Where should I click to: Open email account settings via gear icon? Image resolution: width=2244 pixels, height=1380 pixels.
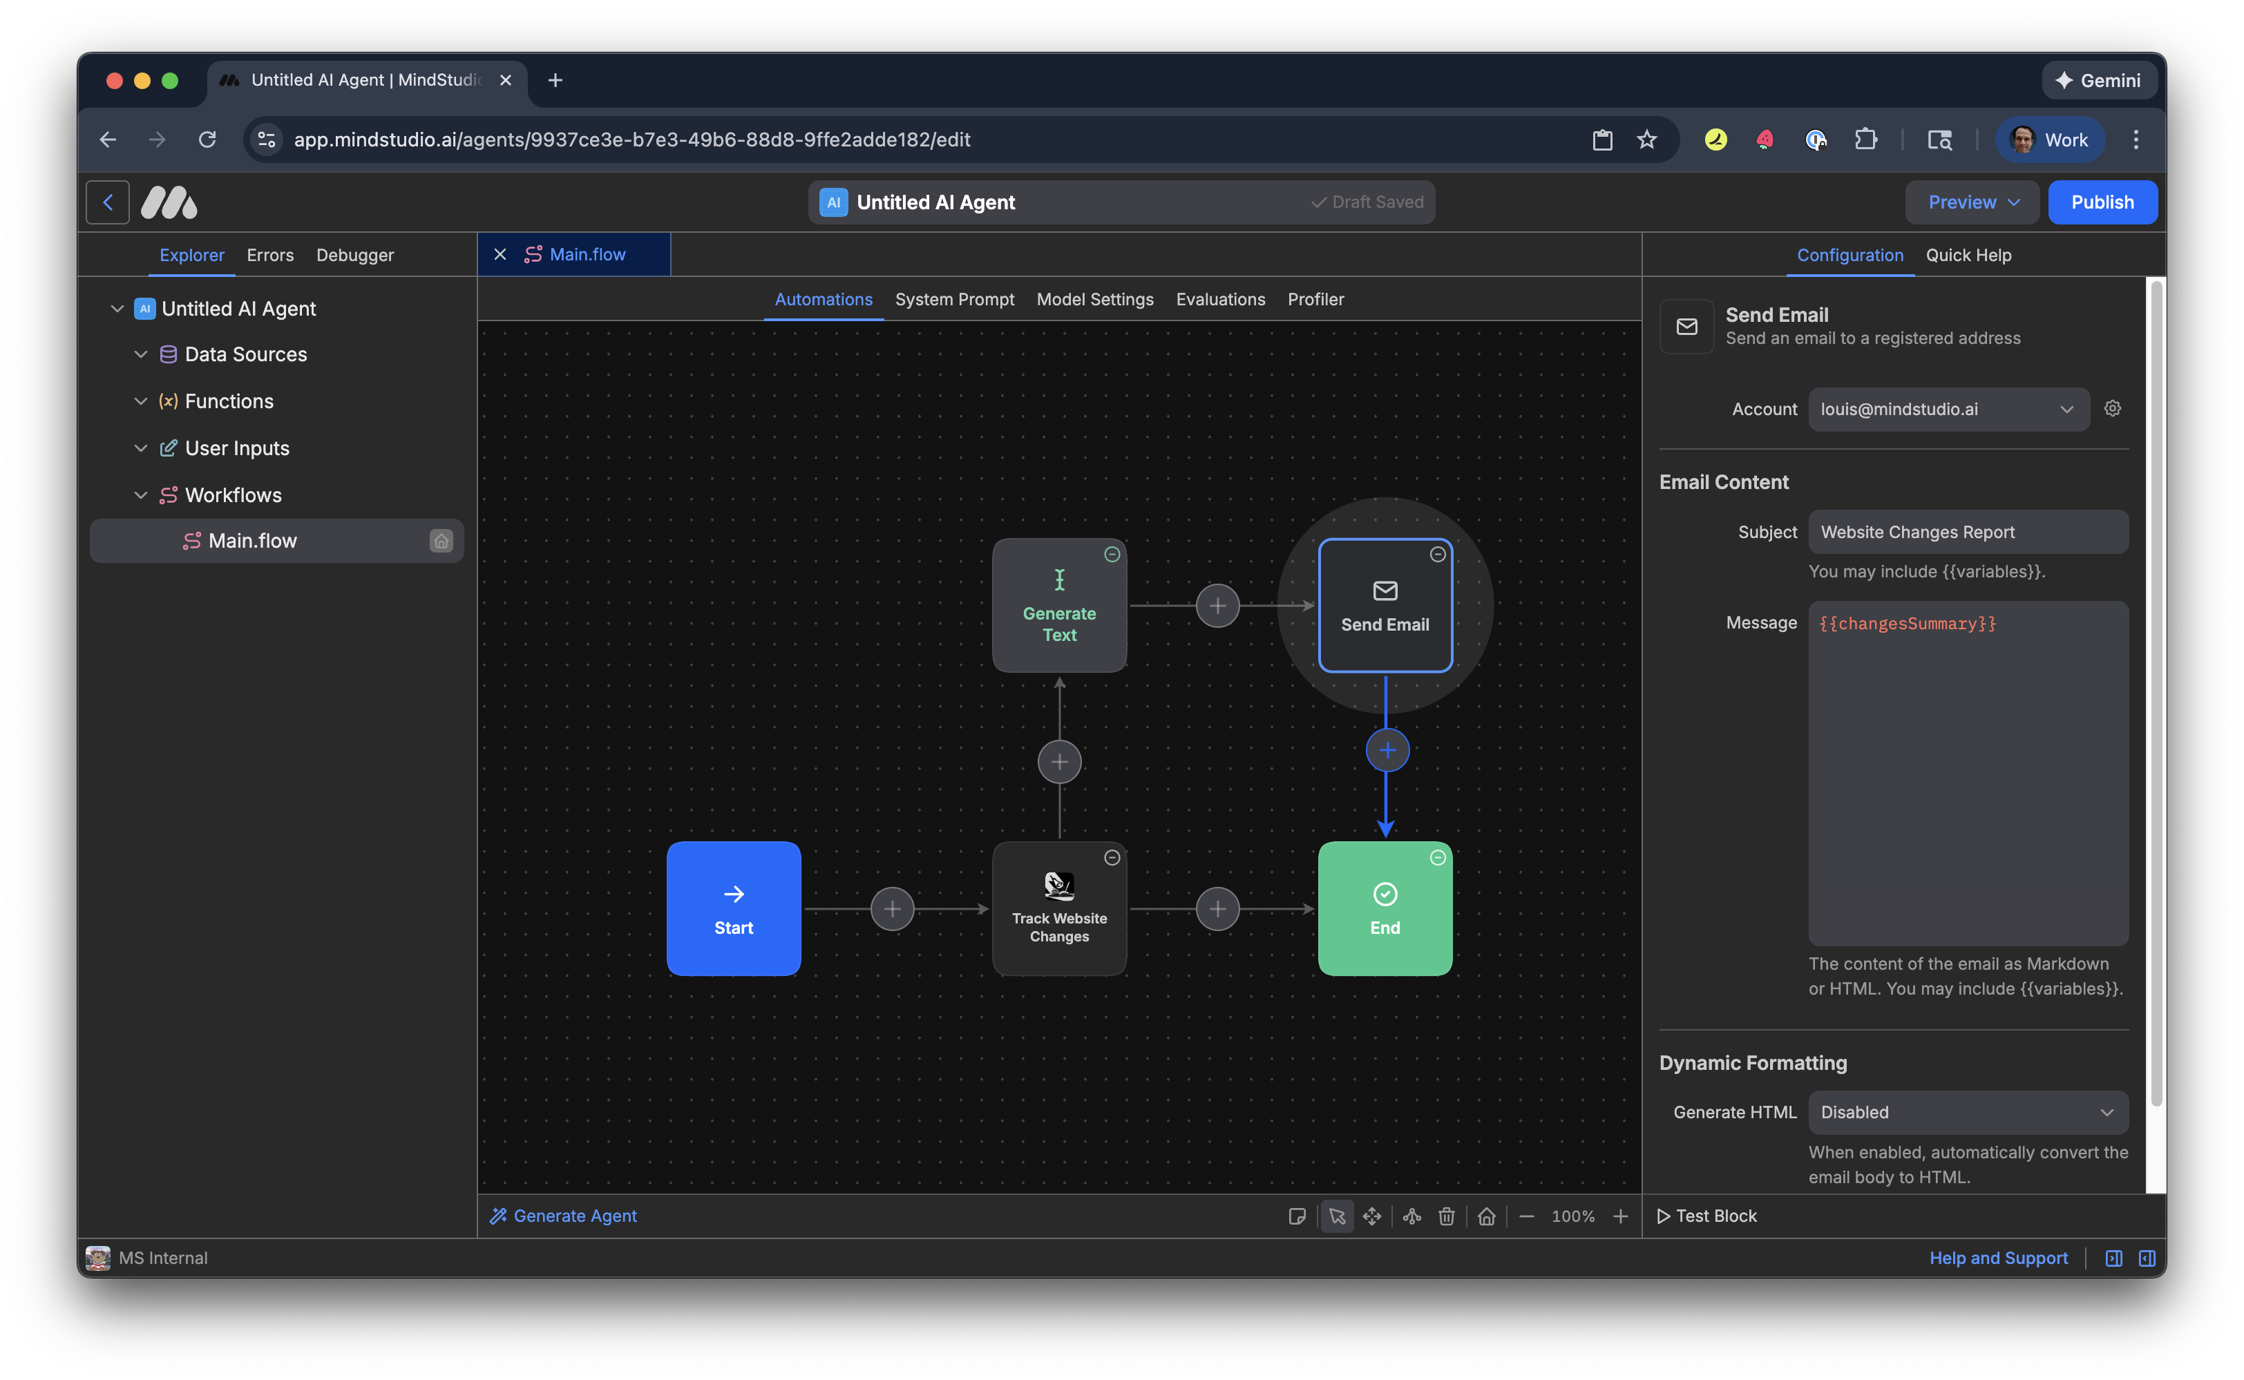(x=2113, y=409)
